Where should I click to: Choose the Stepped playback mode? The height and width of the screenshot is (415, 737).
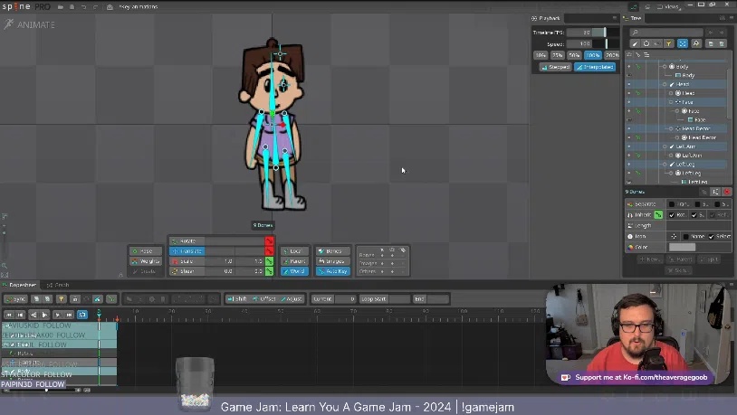[x=556, y=67]
